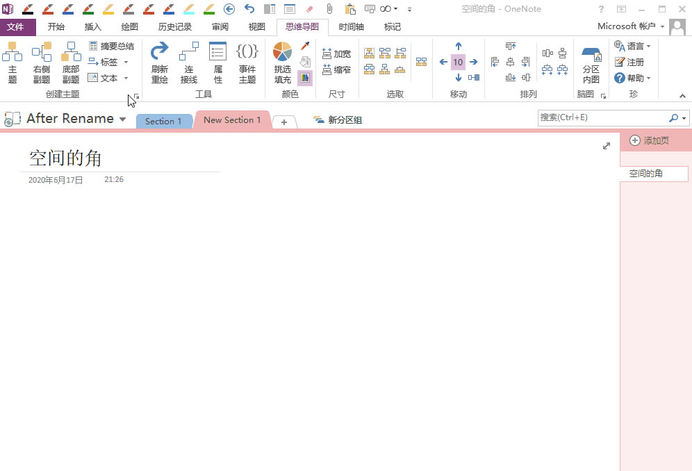Select the 事件主题 event topic tool
The width and height of the screenshot is (692, 471).
247,61
